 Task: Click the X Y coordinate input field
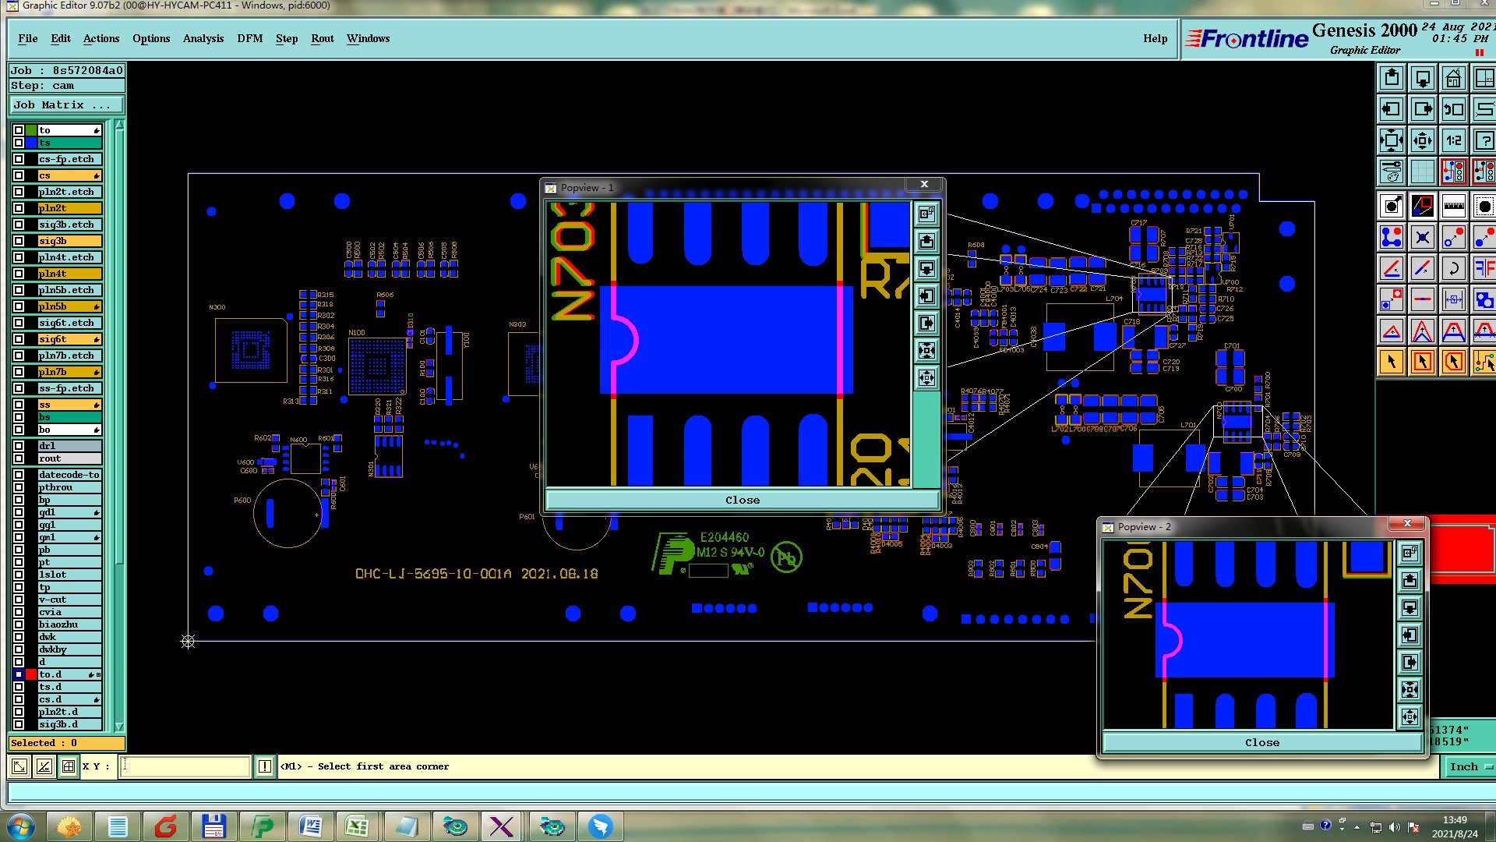coord(185,766)
